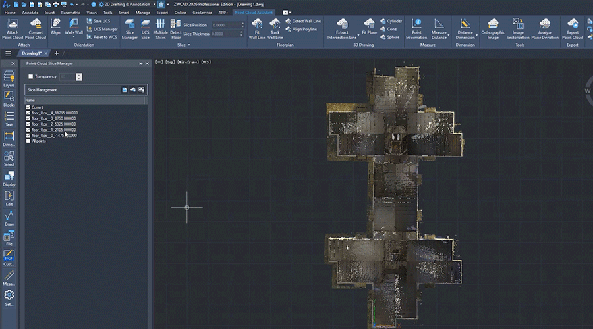Open the Draw sidebar tool

pyautogui.click(x=9, y=218)
